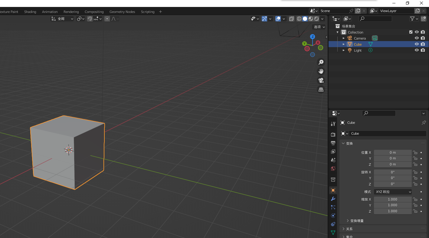
Task: Click the add workspace plus button
Action: click(160, 12)
